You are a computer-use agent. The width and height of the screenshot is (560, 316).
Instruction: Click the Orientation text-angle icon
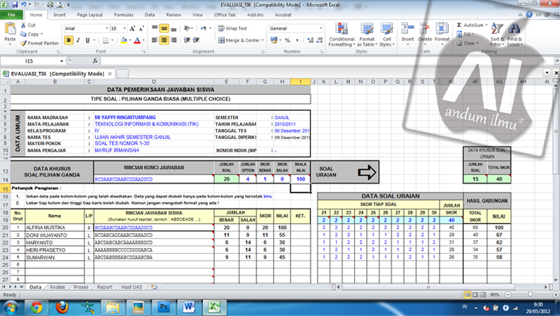[x=187, y=28]
